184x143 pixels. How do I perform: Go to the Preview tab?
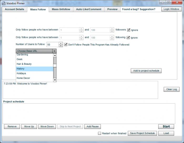112,9
